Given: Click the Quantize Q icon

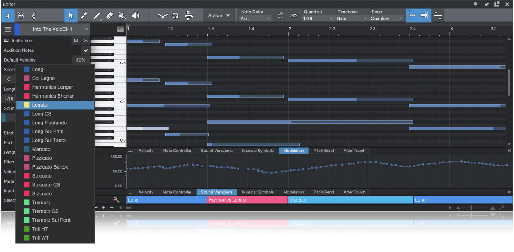Looking at the screenshot, I should point(176,15).
